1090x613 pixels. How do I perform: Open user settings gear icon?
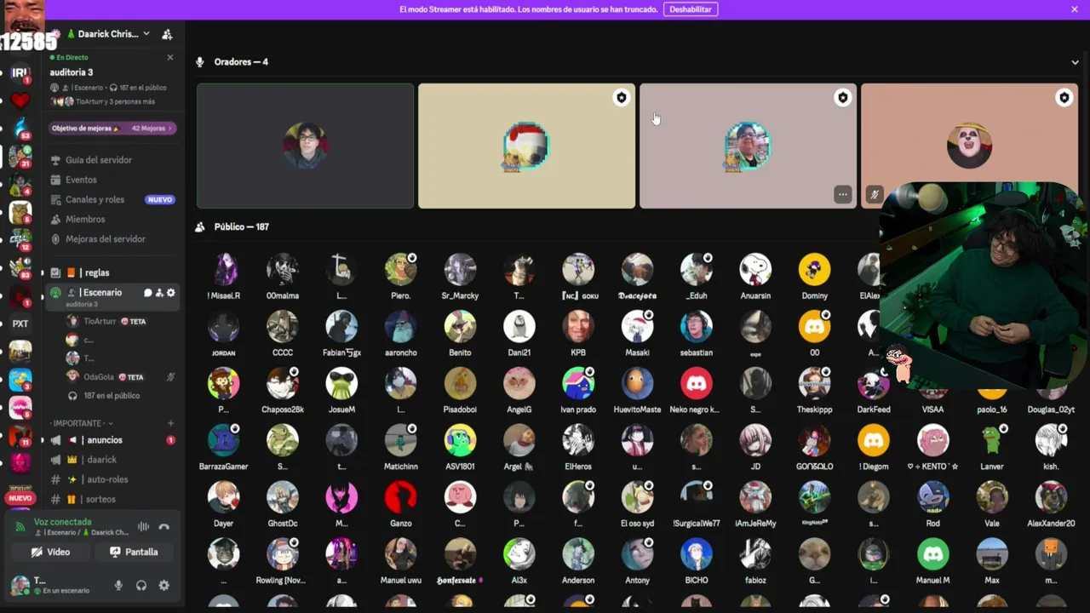[x=164, y=586]
